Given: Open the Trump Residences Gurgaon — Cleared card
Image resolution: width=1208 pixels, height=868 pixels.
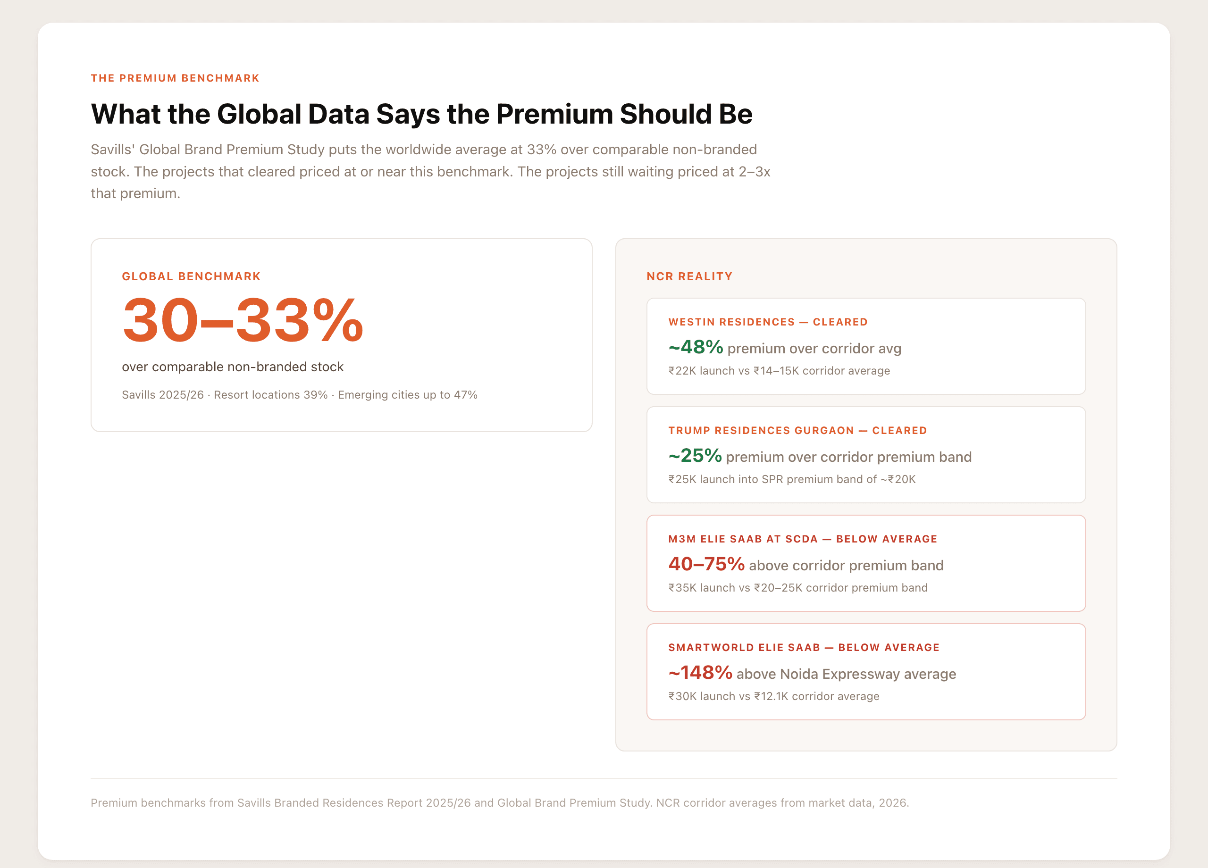Looking at the screenshot, I should click(866, 455).
